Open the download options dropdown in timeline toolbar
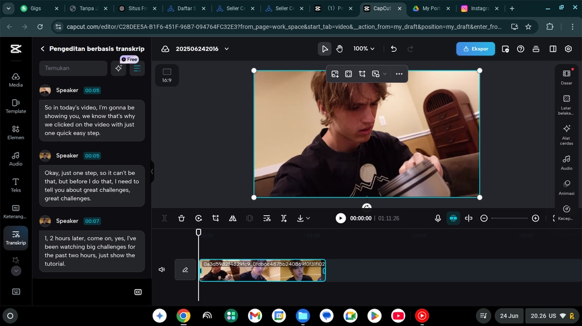This screenshot has width=582, height=326. tap(303, 218)
